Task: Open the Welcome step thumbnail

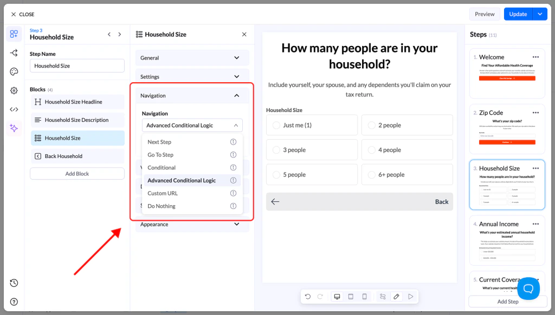Action: (507, 74)
